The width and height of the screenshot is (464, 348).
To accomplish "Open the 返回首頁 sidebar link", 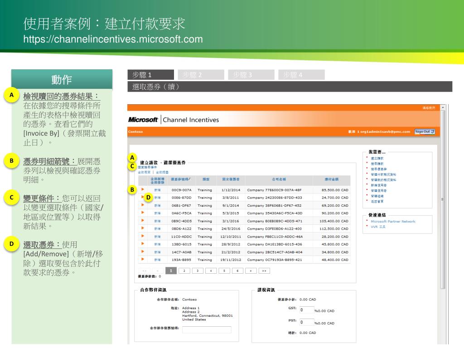I will [x=377, y=201].
